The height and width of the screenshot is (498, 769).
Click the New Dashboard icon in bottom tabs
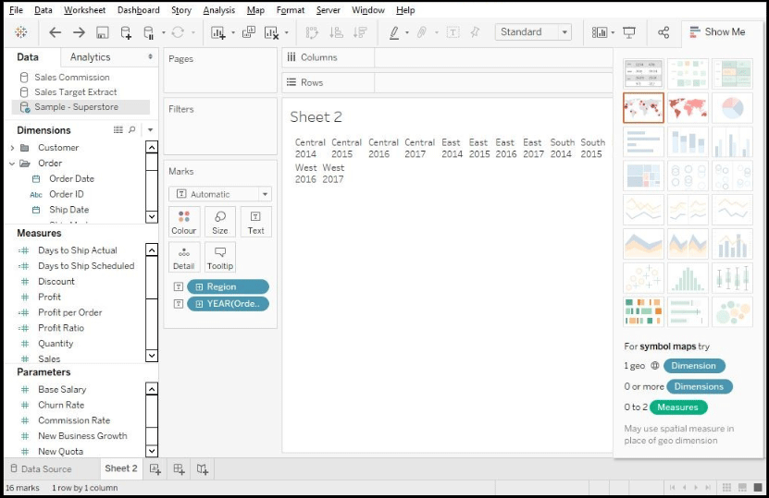[x=179, y=469]
